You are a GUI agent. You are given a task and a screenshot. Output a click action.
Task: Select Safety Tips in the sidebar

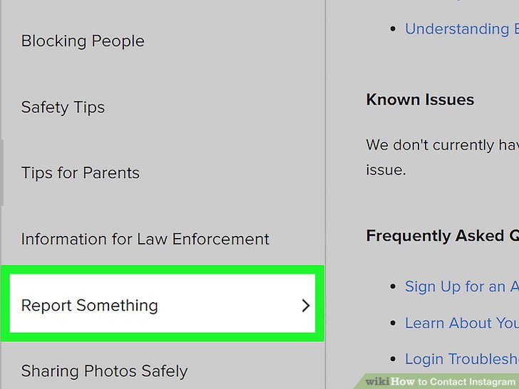(x=63, y=108)
